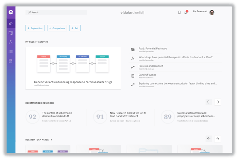Open Successful treatment and prophylaxis article
The width and height of the screenshot is (238, 159).
pyautogui.click(x=196, y=115)
